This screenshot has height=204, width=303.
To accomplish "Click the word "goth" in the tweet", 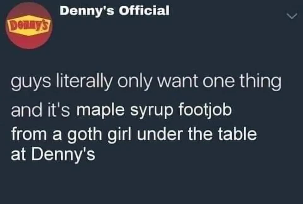I will [x=85, y=134].
